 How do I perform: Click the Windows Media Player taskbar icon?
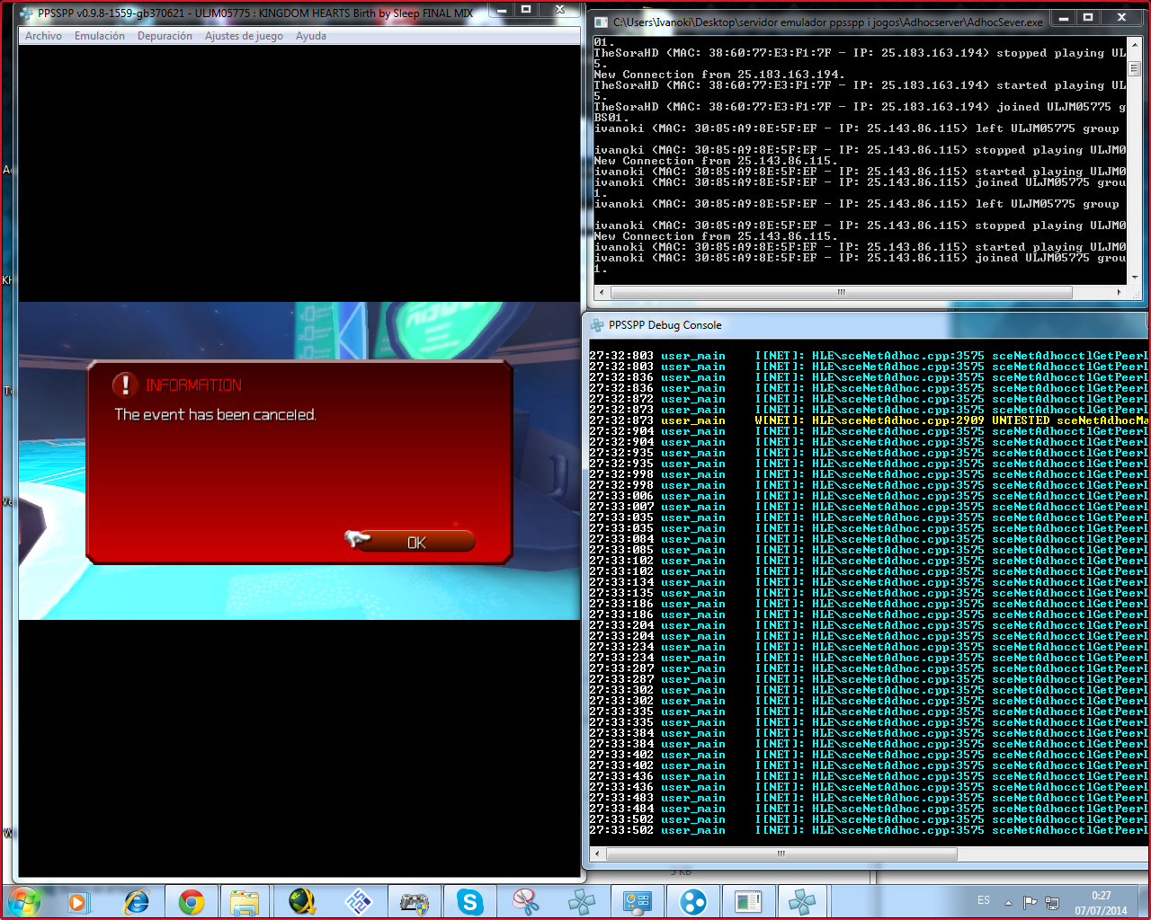(78, 901)
